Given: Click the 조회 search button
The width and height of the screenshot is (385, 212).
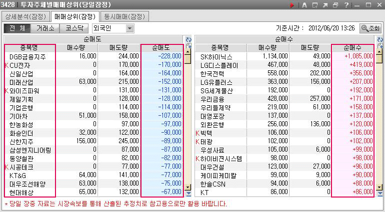Looking at the screenshot, I should coord(370,28).
